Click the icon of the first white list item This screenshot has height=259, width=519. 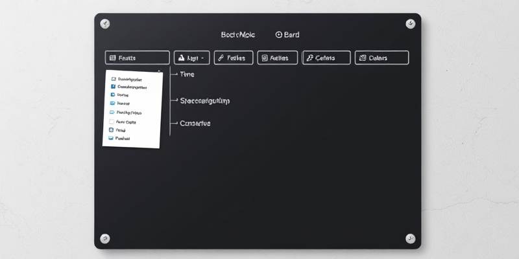point(113,78)
